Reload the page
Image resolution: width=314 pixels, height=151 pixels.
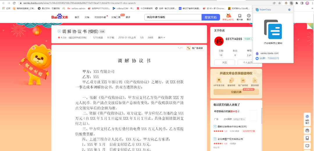coord(14,3)
